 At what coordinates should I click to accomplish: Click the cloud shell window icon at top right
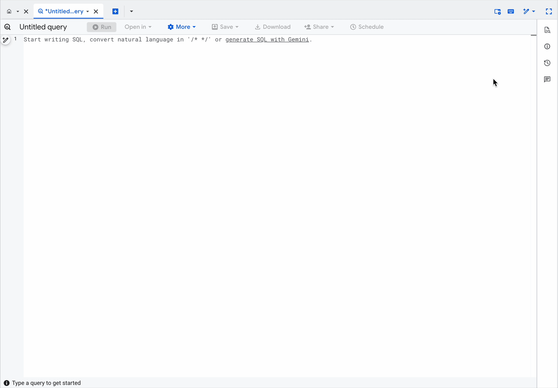[497, 12]
